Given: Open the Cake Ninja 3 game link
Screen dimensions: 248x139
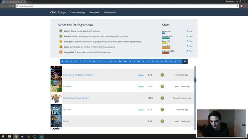Looking at the screenshot, I should [x=78, y=75].
